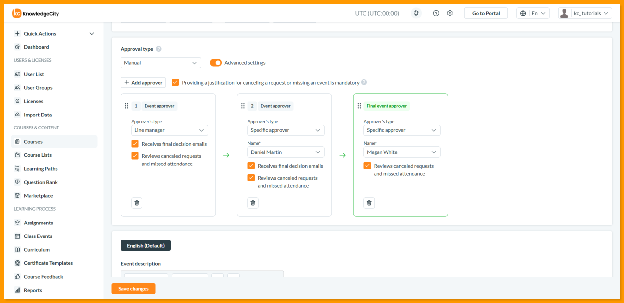Open Final approver Specific approver type dropdown
Viewport: 624px width, 303px height.
click(x=402, y=130)
